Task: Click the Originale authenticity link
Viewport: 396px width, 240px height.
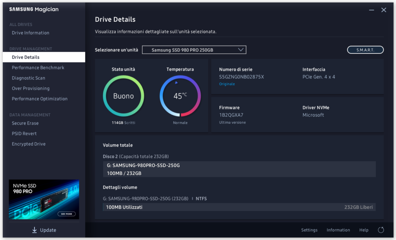Action: [227, 84]
